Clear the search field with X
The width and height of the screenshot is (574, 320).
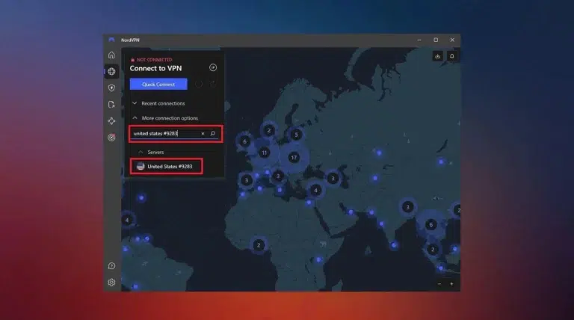pos(202,134)
